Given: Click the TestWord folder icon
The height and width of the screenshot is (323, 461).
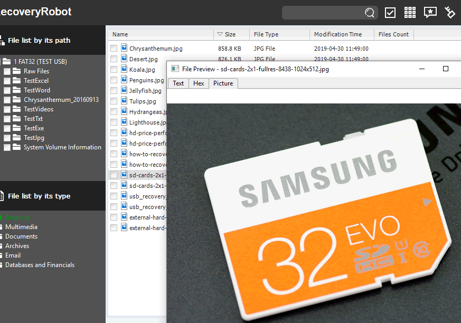Looking at the screenshot, I should pos(17,90).
